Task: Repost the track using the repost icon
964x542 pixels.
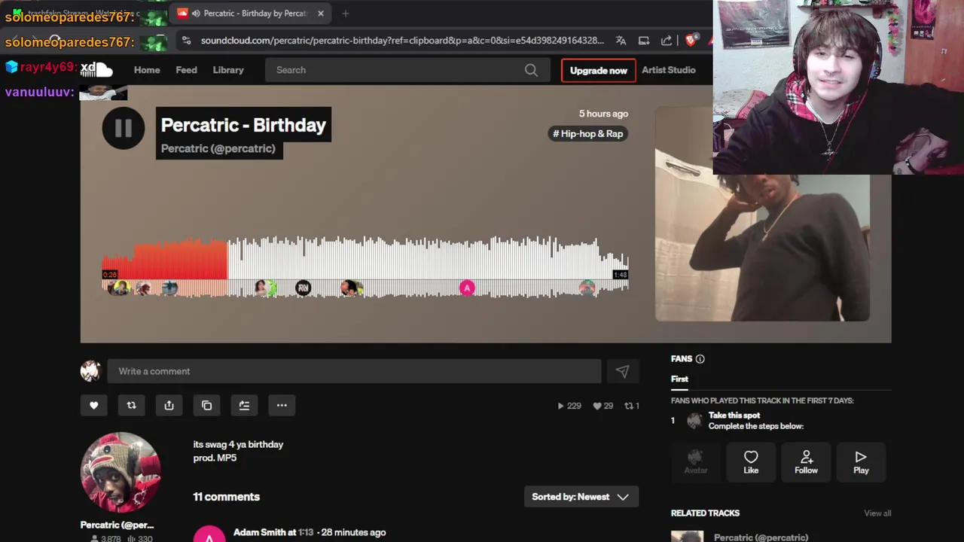Action: pyautogui.click(x=132, y=406)
